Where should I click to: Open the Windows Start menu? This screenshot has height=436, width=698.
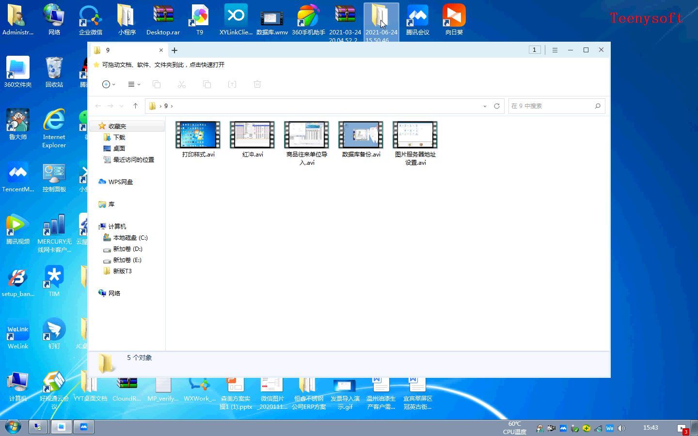click(13, 427)
